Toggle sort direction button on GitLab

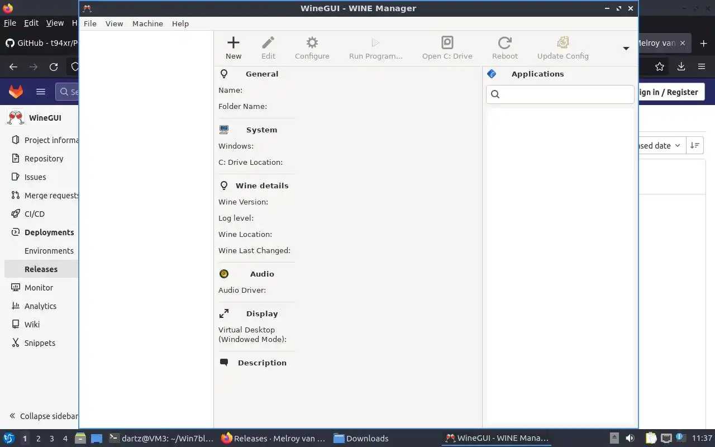pyautogui.click(x=695, y=145)
